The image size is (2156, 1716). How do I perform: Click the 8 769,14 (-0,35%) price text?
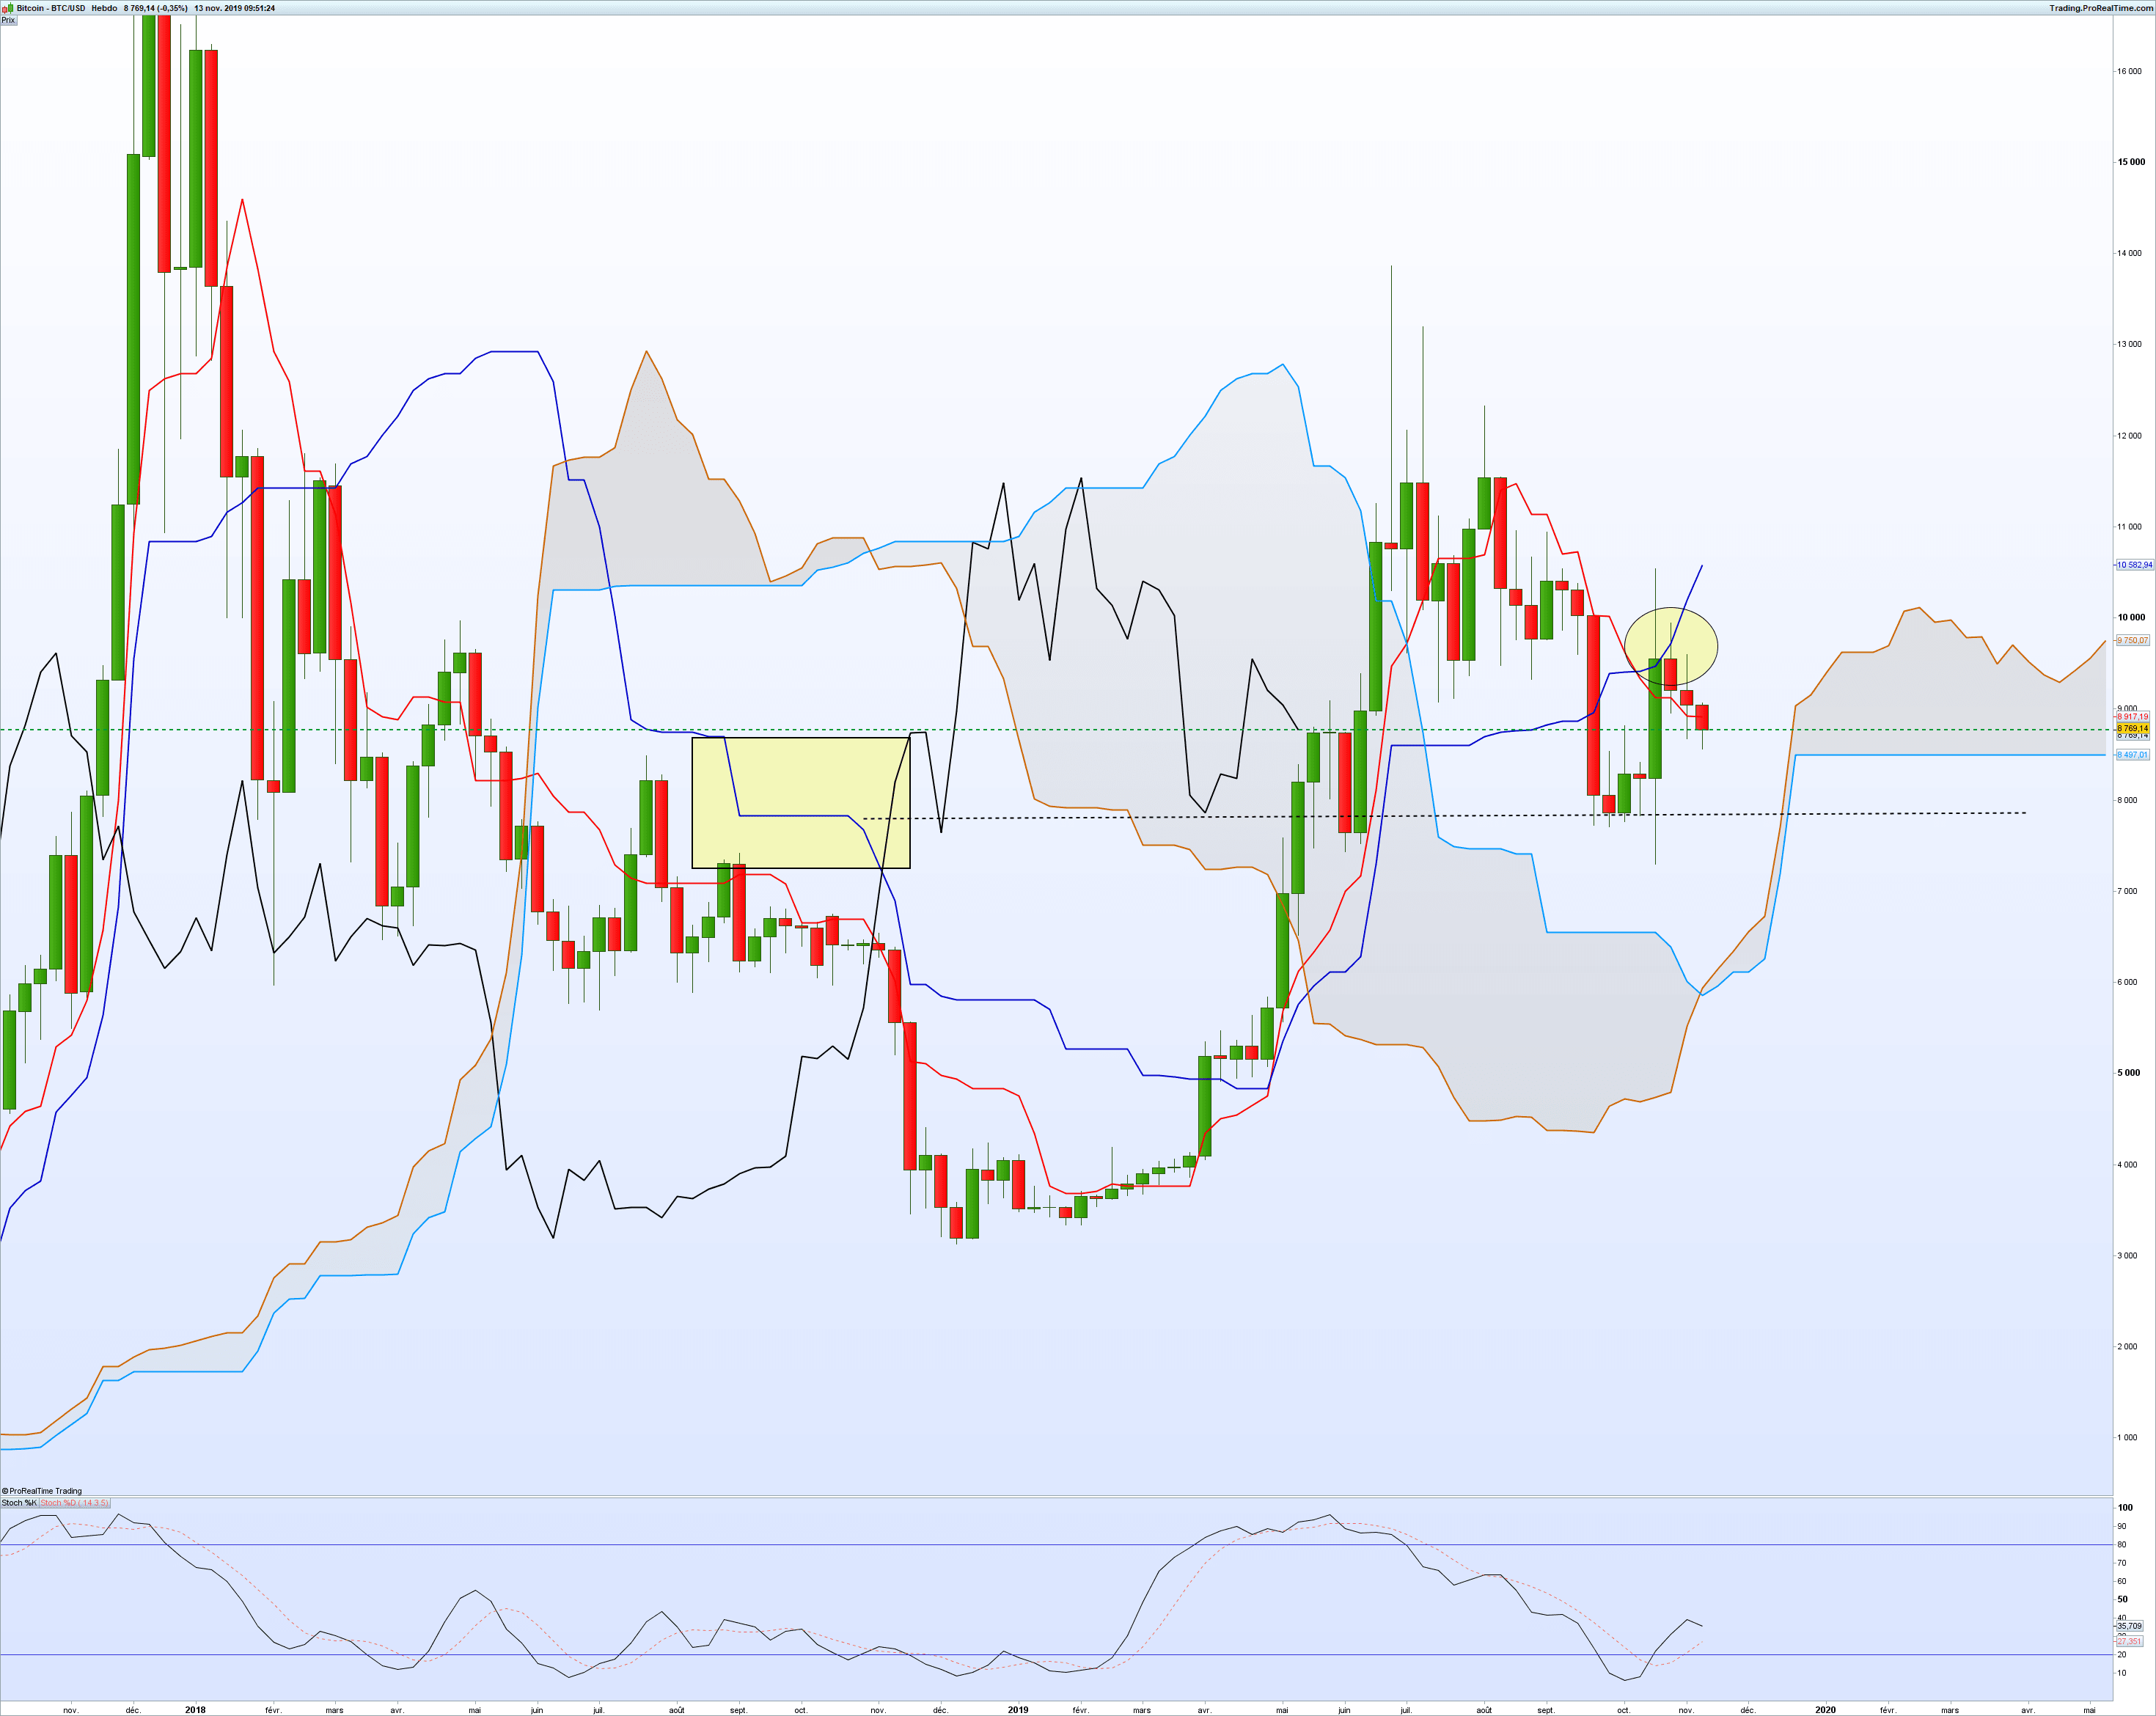(x=156, y=8)
